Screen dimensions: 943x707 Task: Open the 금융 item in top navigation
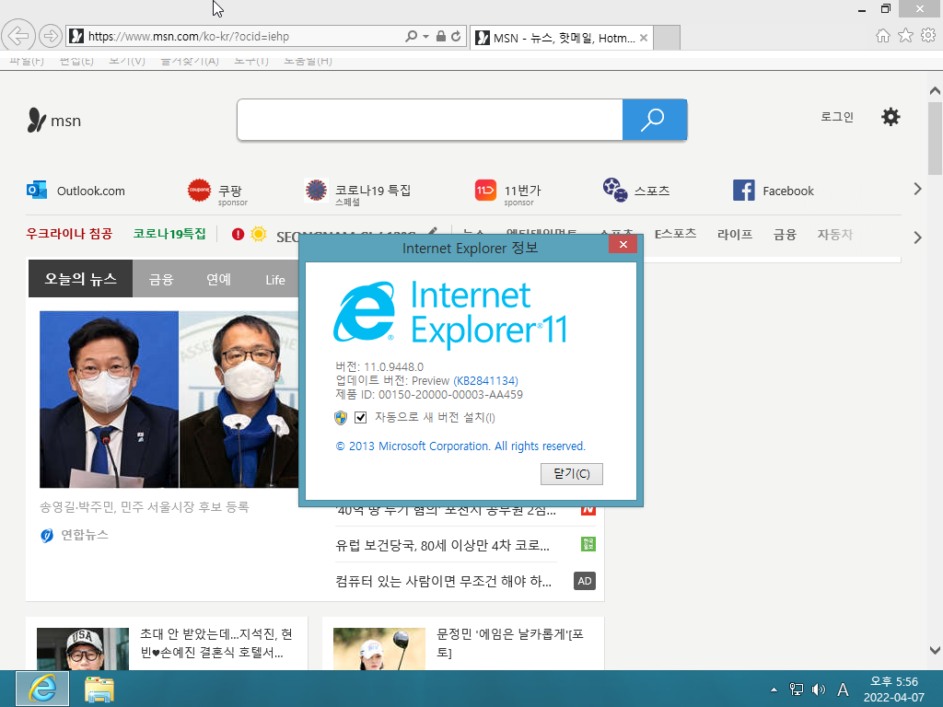785,235
